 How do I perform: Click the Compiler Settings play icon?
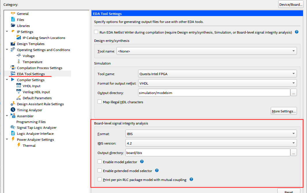click(x=13, y=79)
